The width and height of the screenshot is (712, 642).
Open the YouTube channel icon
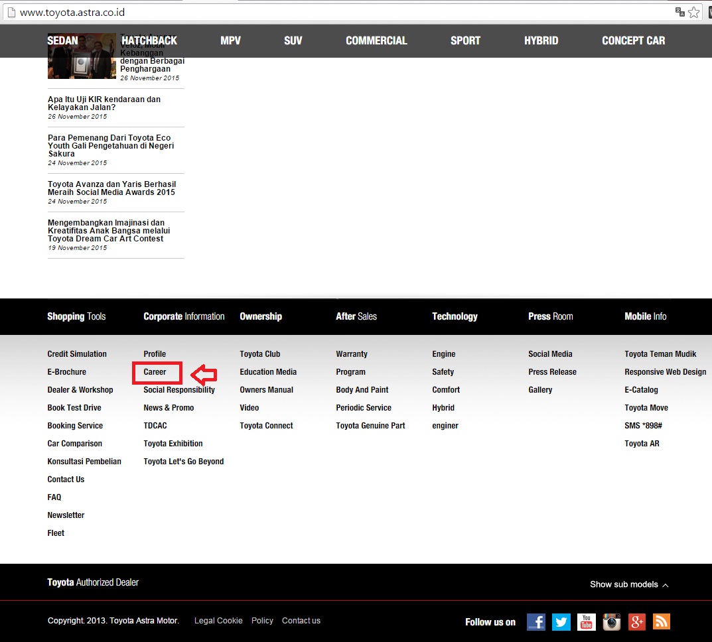coord(586,621)
